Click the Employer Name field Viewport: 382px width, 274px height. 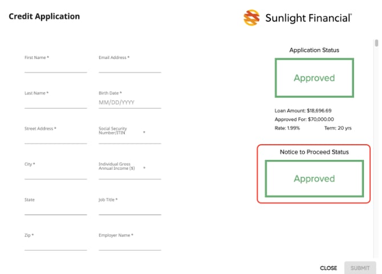click(x=129, y=245)
